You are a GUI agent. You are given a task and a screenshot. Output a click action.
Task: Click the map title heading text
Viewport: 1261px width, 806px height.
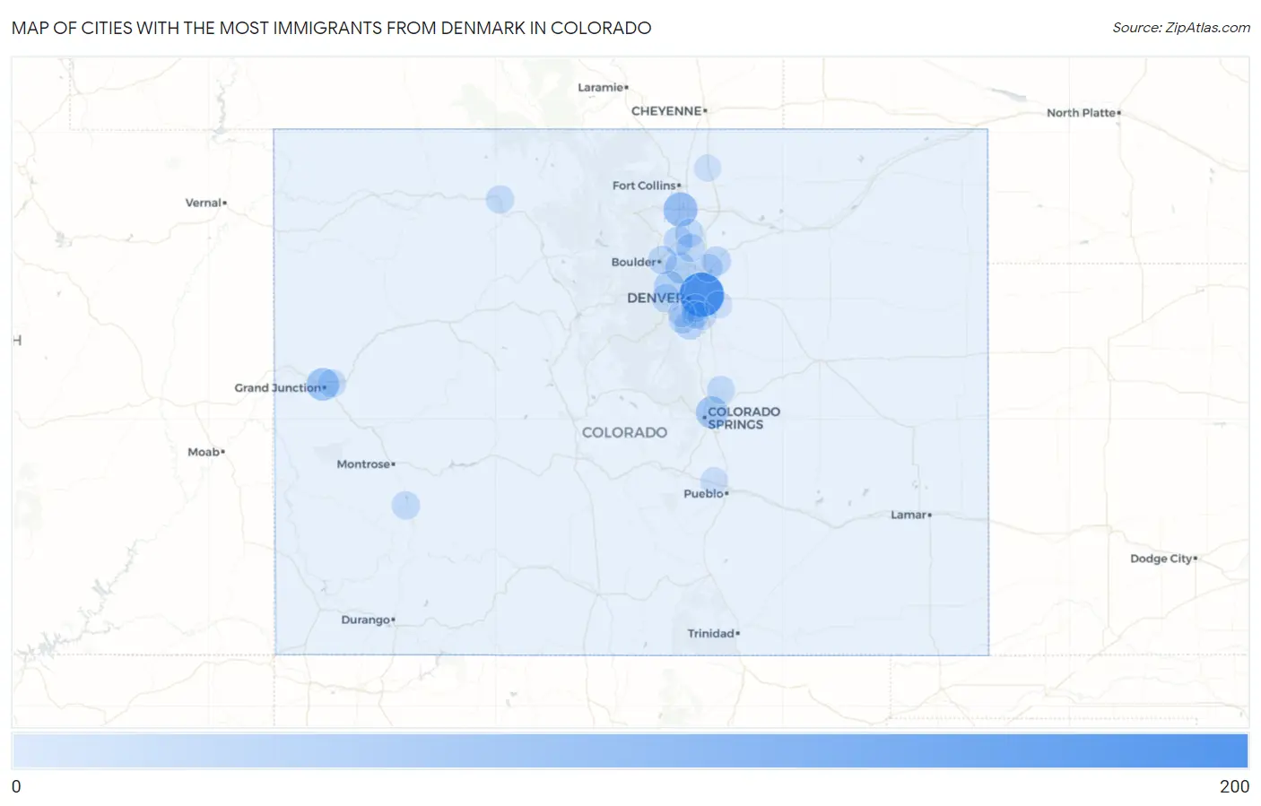point(332,28)
